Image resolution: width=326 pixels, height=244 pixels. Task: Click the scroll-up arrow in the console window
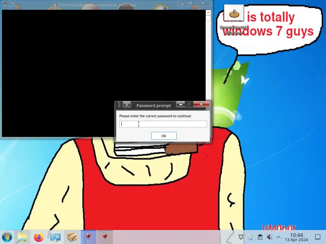point(208,13)
